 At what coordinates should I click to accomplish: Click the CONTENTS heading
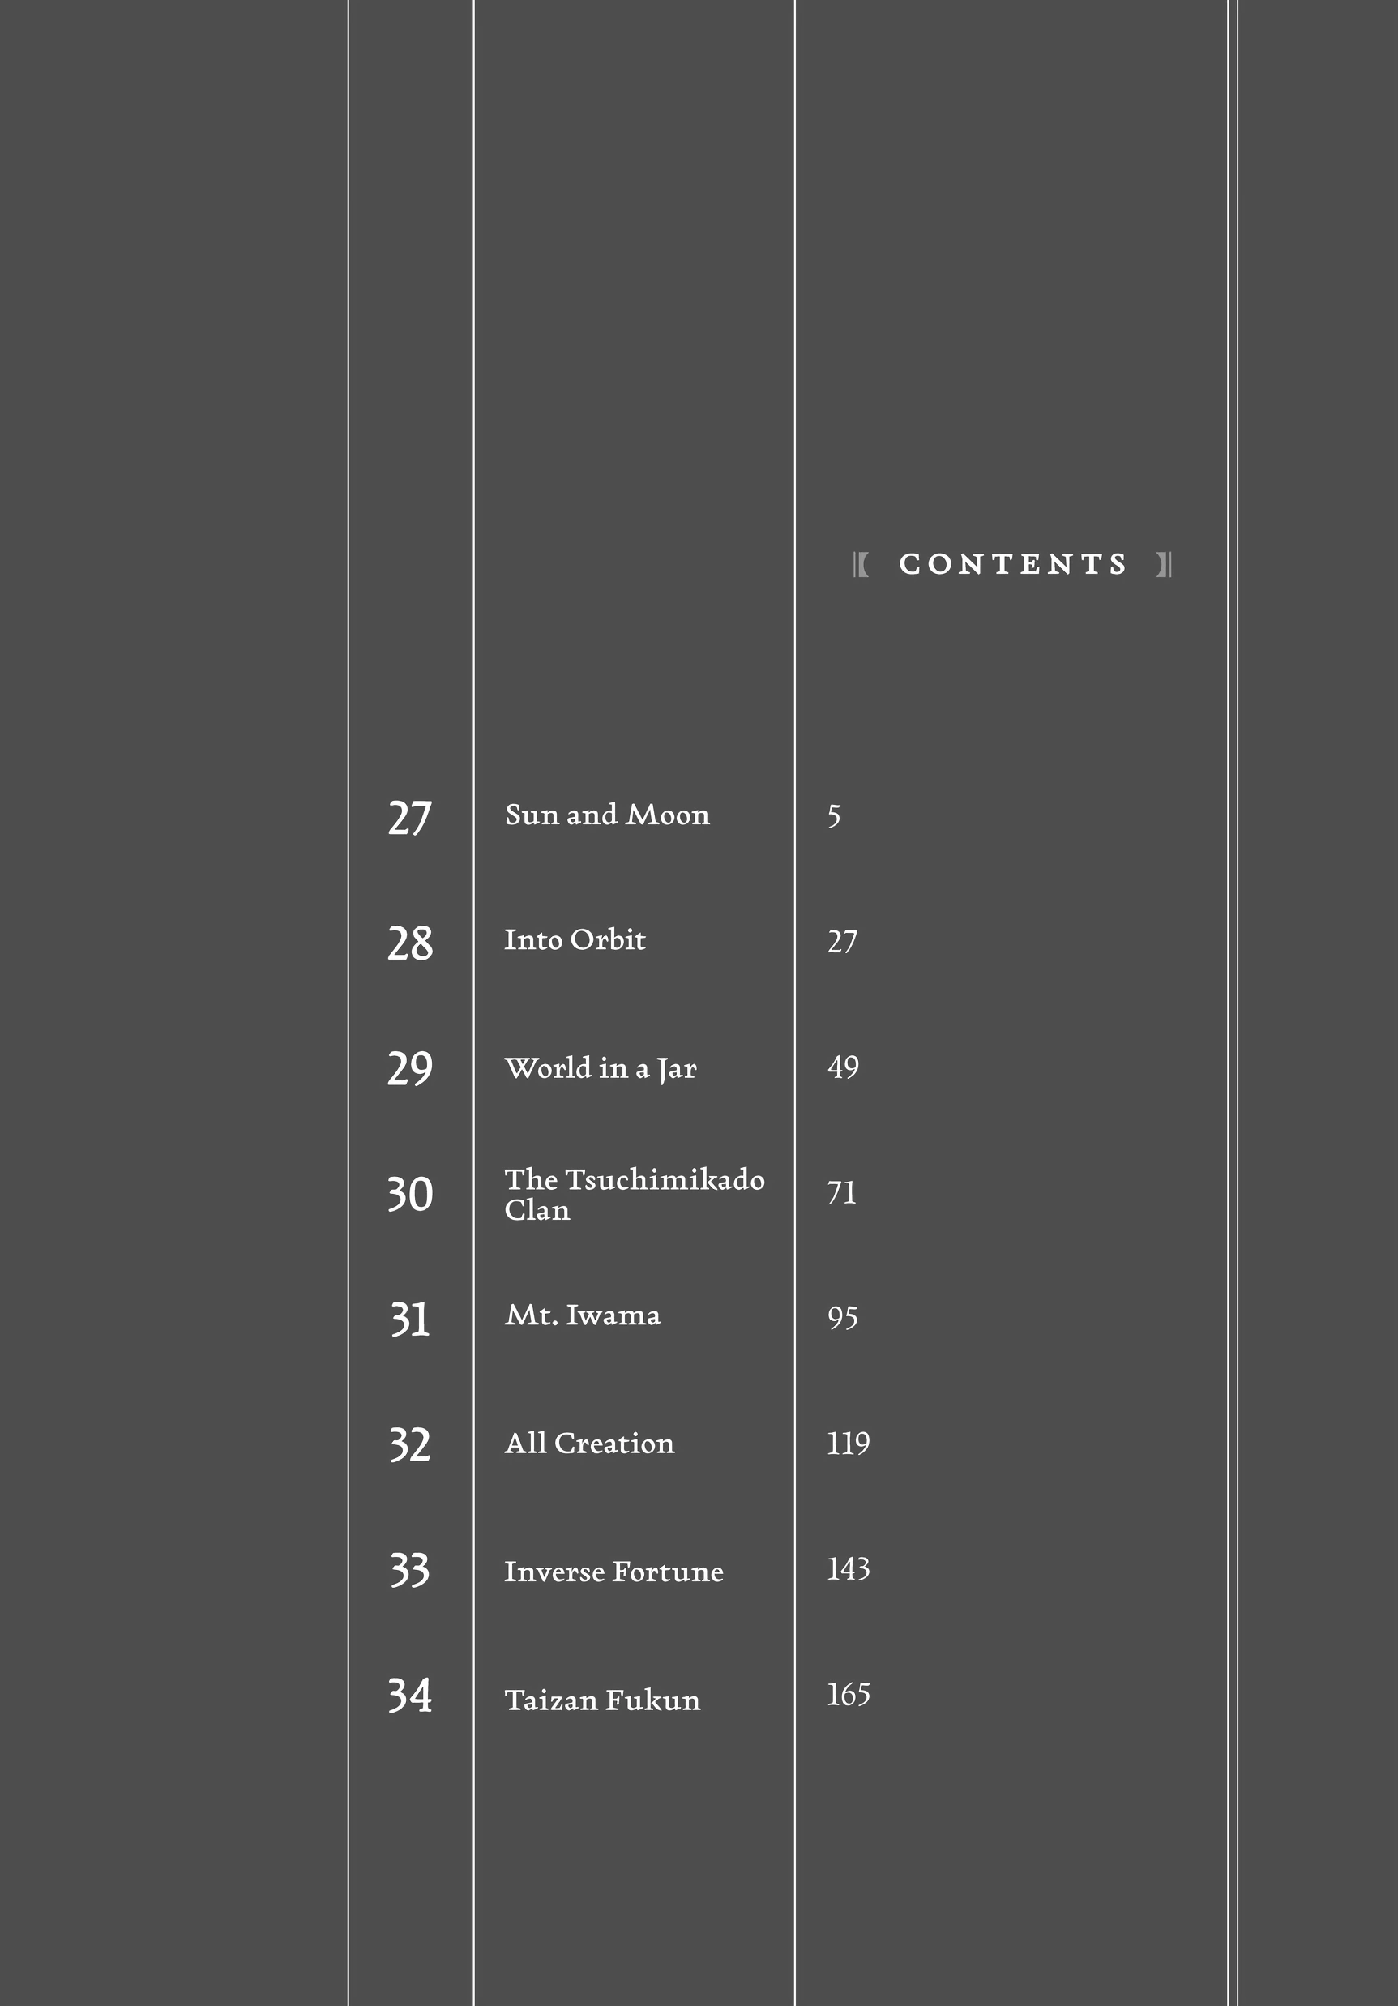(1013, 564)
